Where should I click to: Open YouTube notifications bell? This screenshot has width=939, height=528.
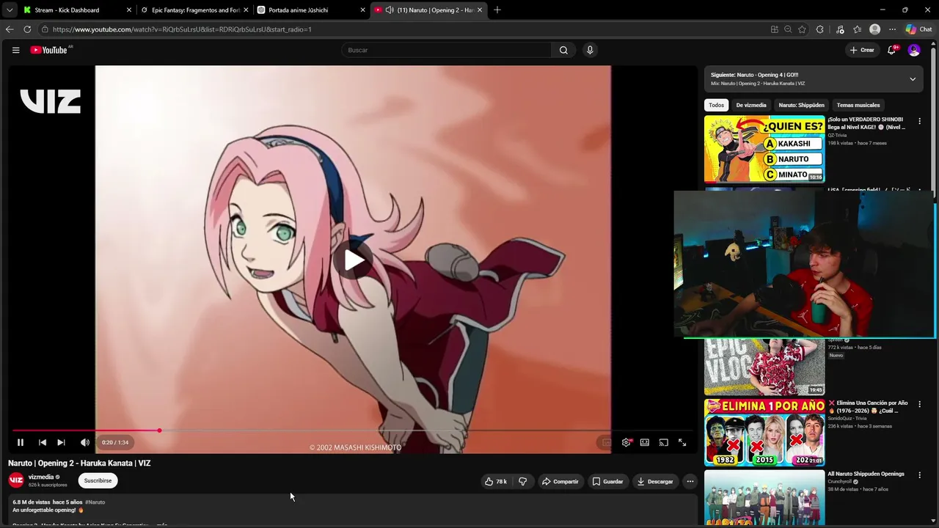click(892, 50)
